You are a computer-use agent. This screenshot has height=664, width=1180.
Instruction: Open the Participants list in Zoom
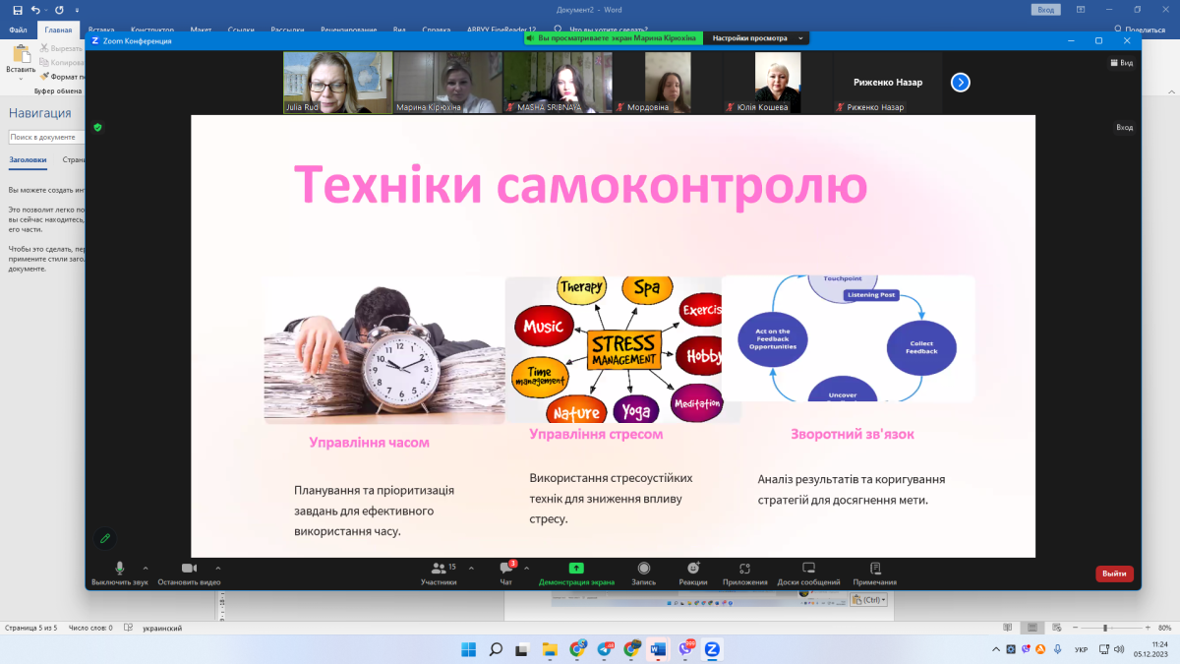pyautogui.click(x=439, y=570)
